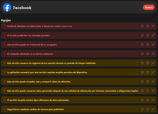Viewport: 158px width, 114px height.
Task: Click the Facebook logo icon
Action: (7, 7)
